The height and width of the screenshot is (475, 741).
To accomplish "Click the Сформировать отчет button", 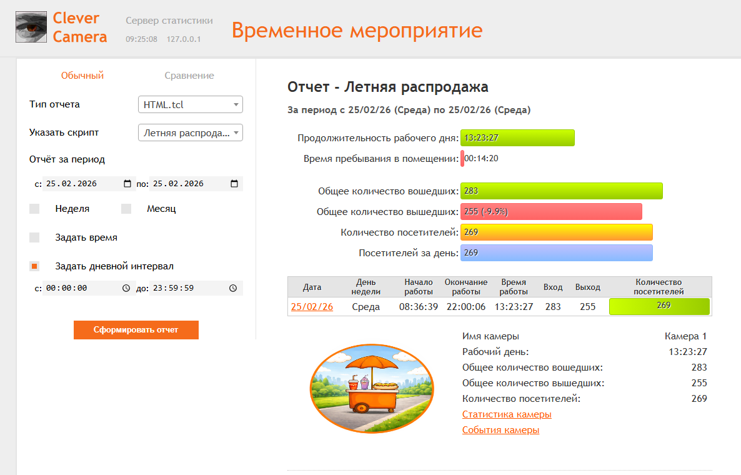I will (x=136, y=330).
